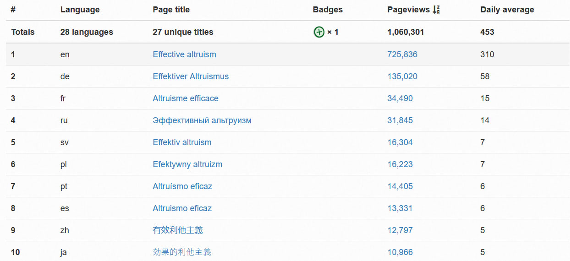Sort table by Language column header
Viewport: 570px width, 261px height.
tap(80, 10)
